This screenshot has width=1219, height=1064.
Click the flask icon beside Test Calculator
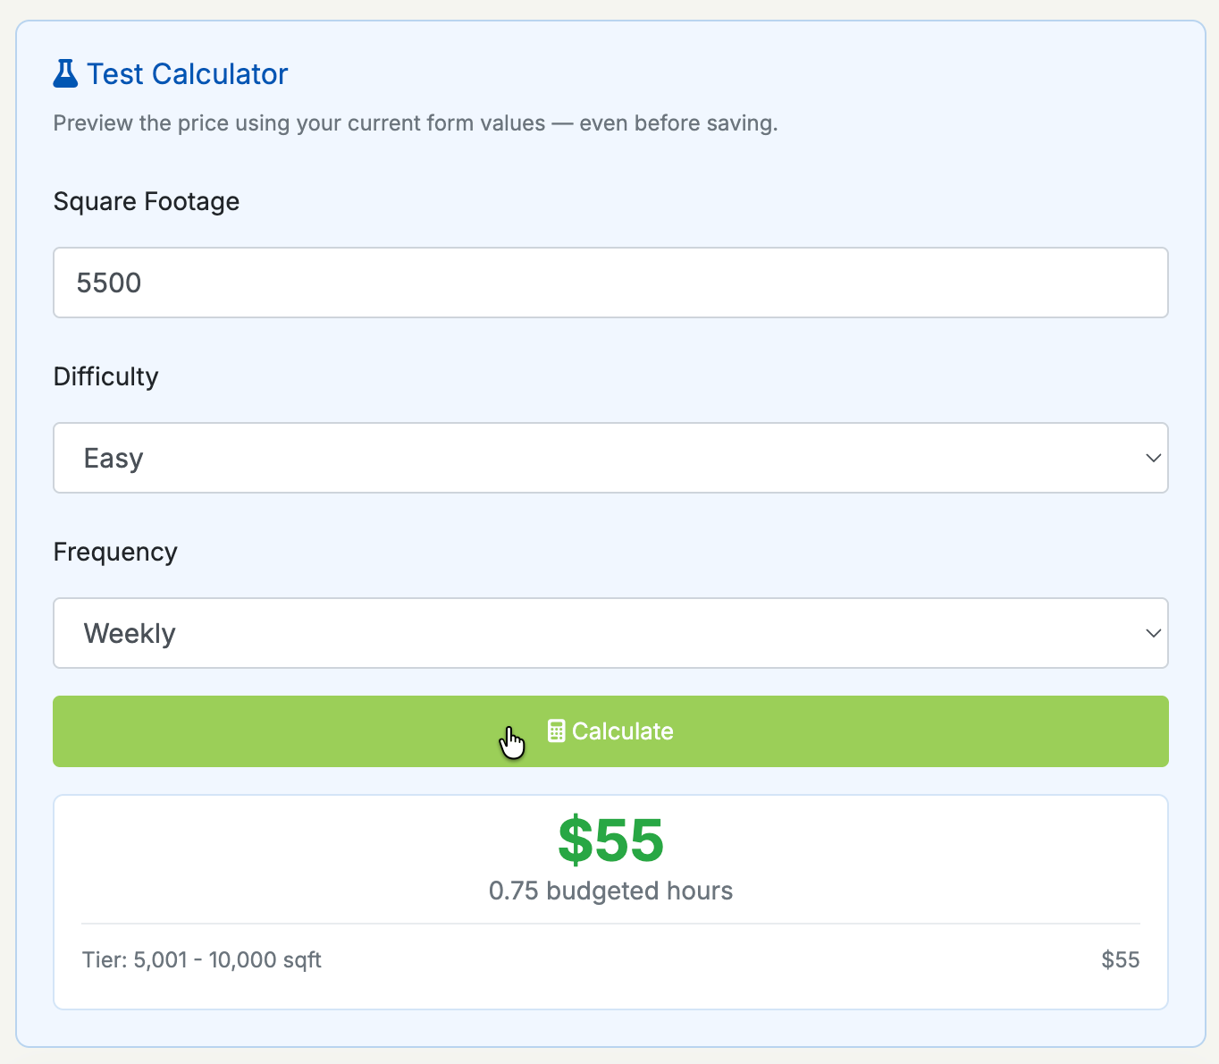[65, 73]
